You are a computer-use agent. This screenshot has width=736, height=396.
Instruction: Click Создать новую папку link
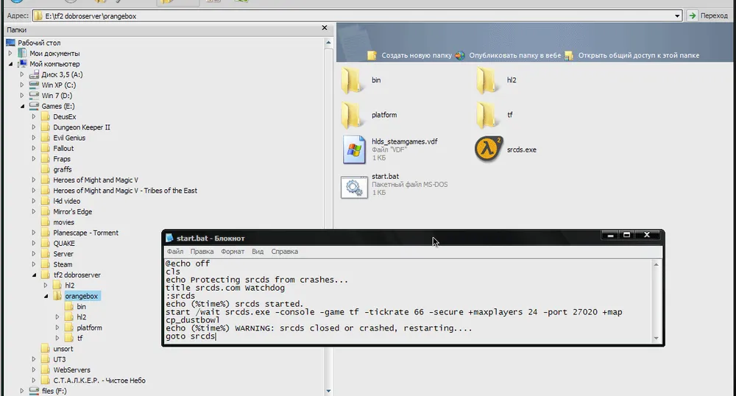pos(416,56)
